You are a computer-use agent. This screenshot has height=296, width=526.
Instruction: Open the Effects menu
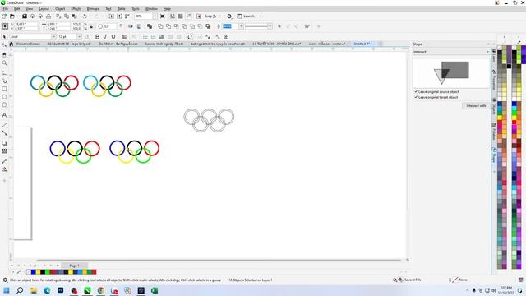[76, 9]
